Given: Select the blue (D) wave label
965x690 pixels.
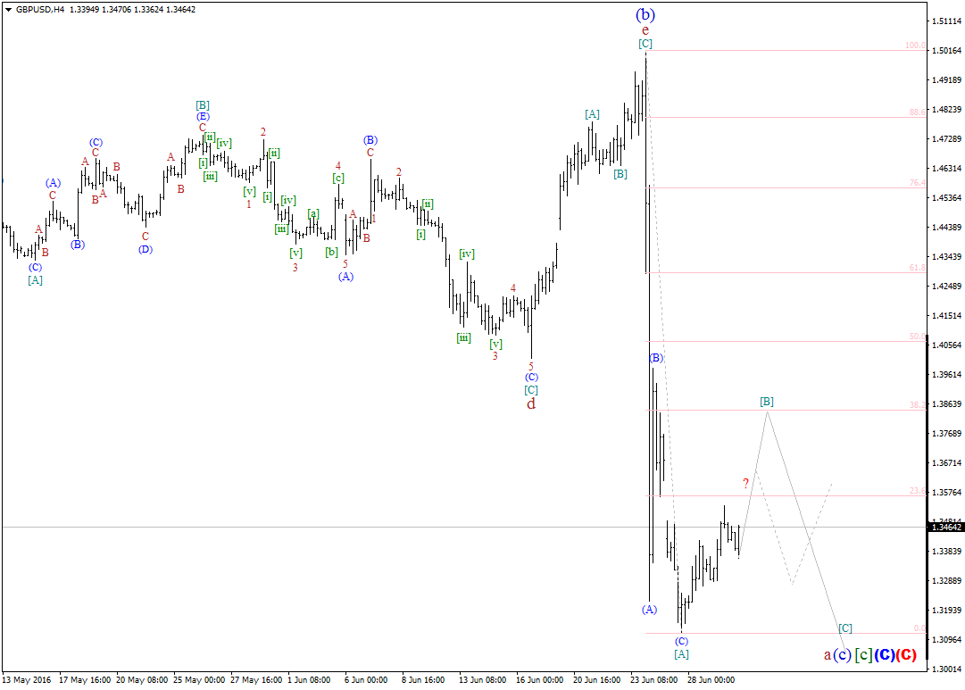Looking at the screenshot, I should pos(145,249).
